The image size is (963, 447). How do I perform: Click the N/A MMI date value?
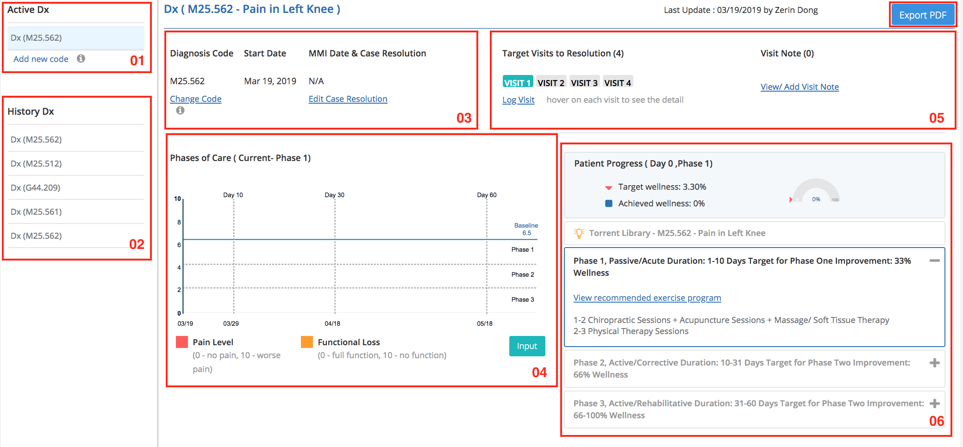click(316, 81)
